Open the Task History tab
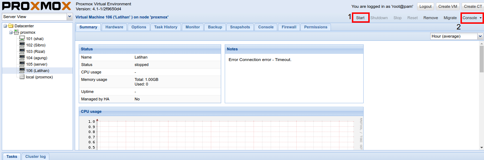The width and height of the screenshot is (484, 160). (166, 27)
